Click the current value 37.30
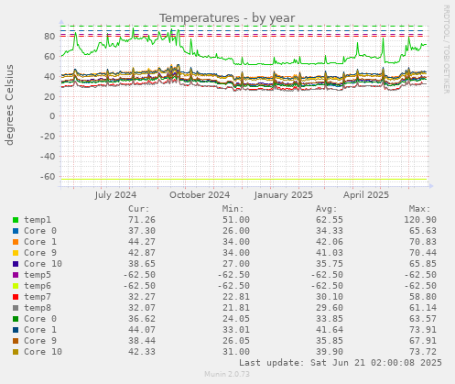The height and width of the screenshot is (384, 455). tap(142, 231)
